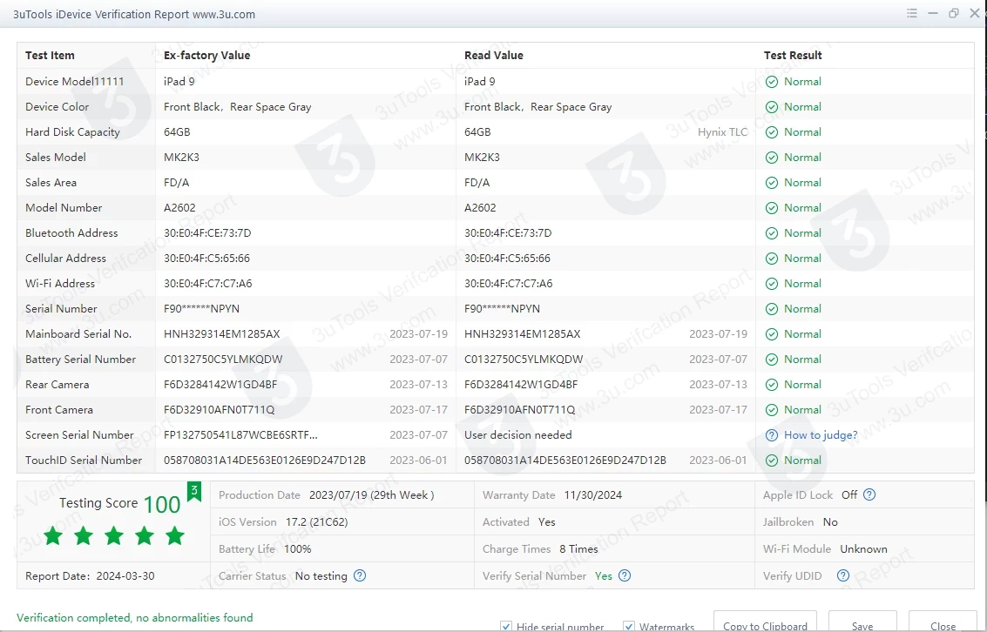Click the Save button
This screenshot has height=632, width=987.
[862, 622]
